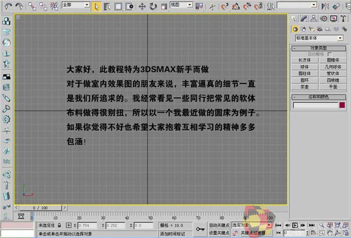Click the Set Keys large key icon
Viewport: 351px width, 238px height.
coord(200,229)
